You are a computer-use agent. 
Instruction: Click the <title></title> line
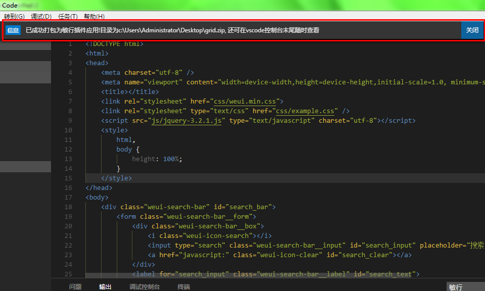[130, 91]
